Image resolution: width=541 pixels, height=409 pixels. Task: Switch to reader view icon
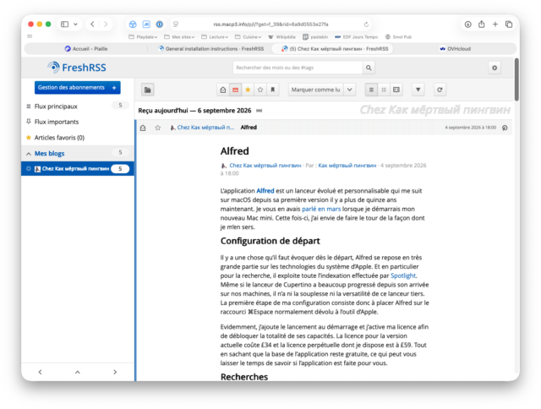pos(396,90)
